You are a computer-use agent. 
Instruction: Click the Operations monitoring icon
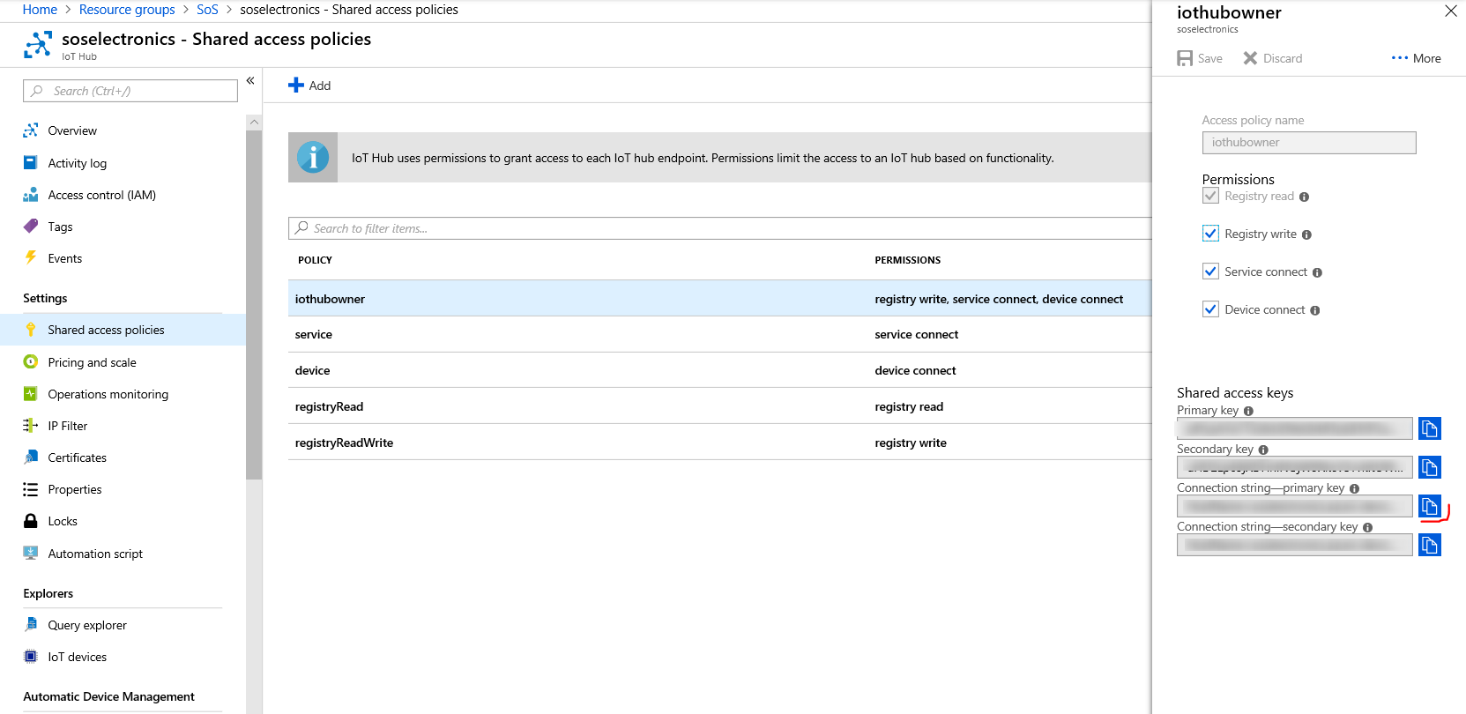pyautogui.click(x=31, y=394)
